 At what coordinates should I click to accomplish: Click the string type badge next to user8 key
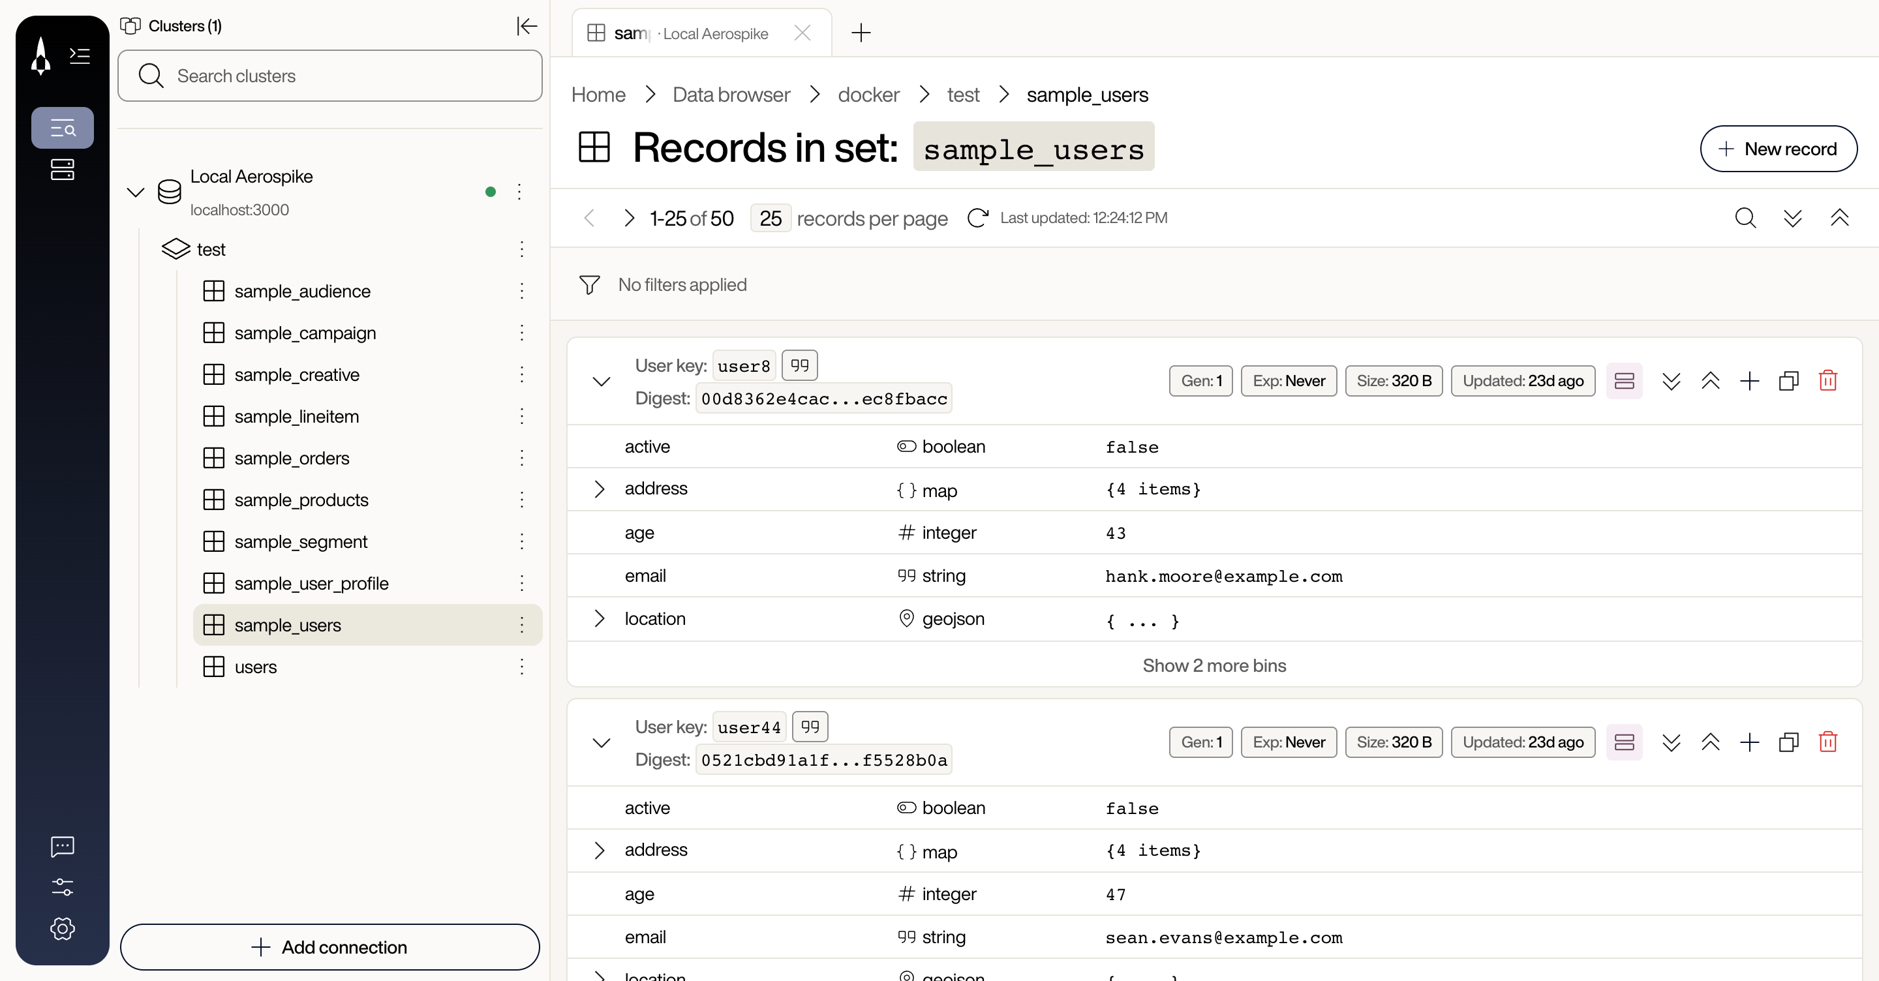click(x=799, y=365)
